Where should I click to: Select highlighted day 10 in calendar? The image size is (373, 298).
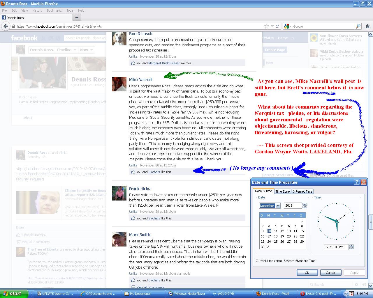(x=269, y=231)
